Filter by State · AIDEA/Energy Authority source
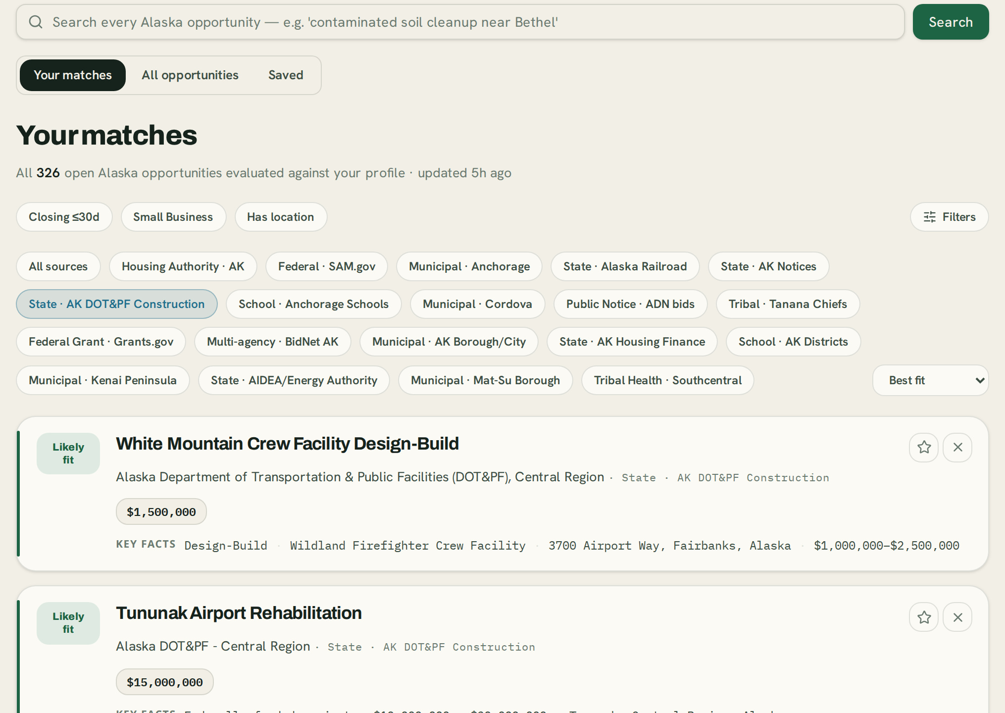The image size is (1005, 713). pos(294,380)
